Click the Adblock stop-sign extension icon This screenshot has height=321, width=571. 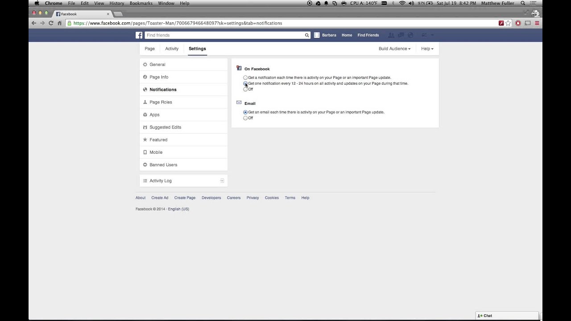(x=518, y=23)
